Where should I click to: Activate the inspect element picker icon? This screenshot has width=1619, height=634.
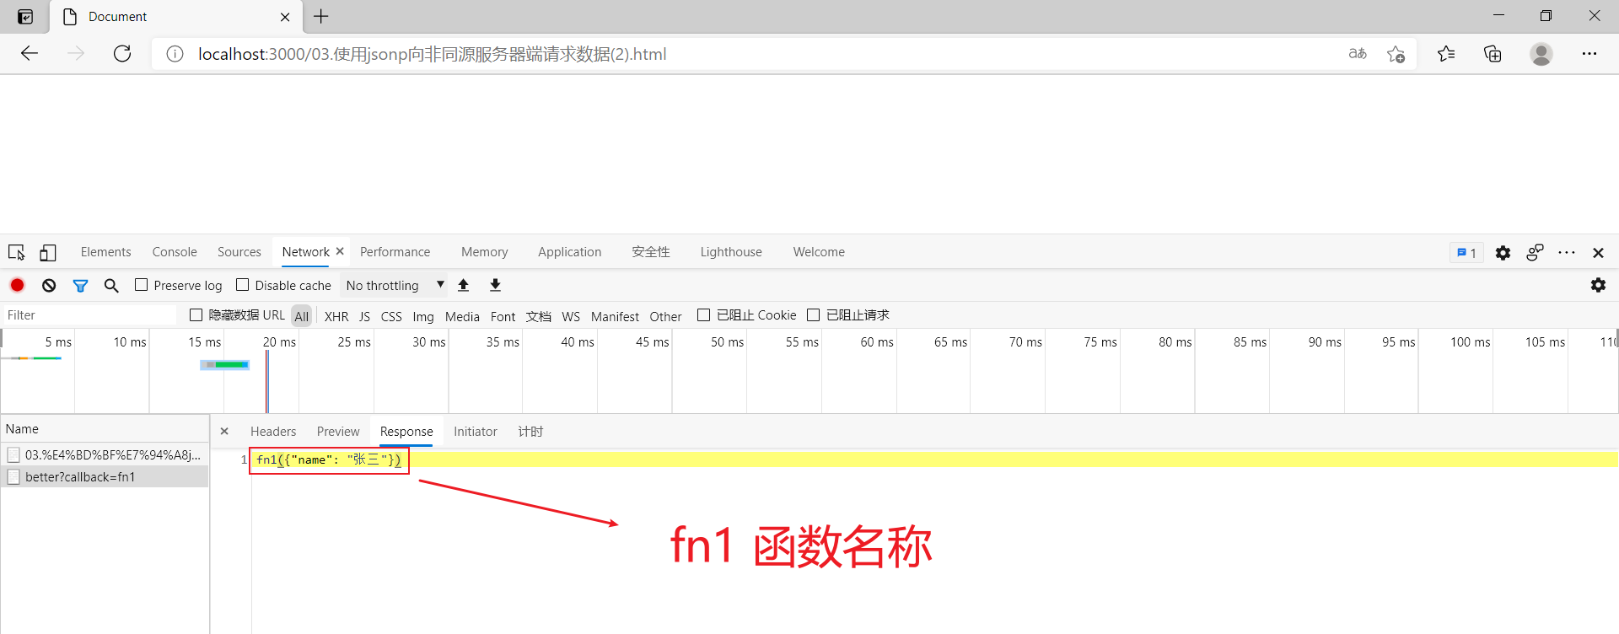click(x=16, y=252)
